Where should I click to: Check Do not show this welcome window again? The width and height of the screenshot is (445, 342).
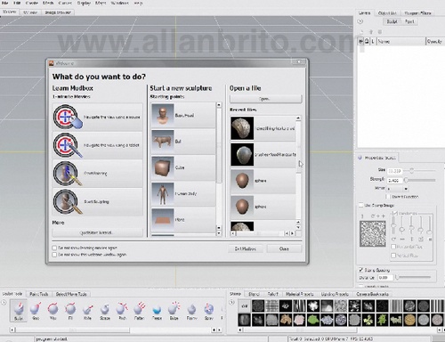pyautogui.click(x=54, y=255)
